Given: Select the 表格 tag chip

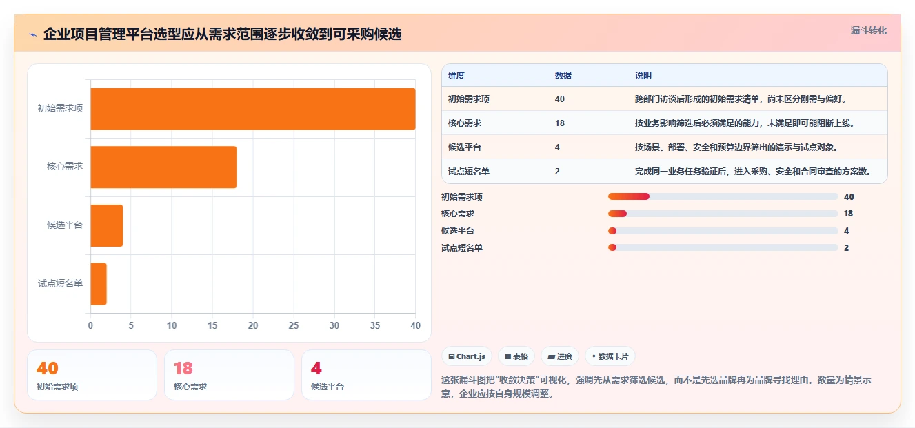Looking at the screenshot, I should [516, 356].
